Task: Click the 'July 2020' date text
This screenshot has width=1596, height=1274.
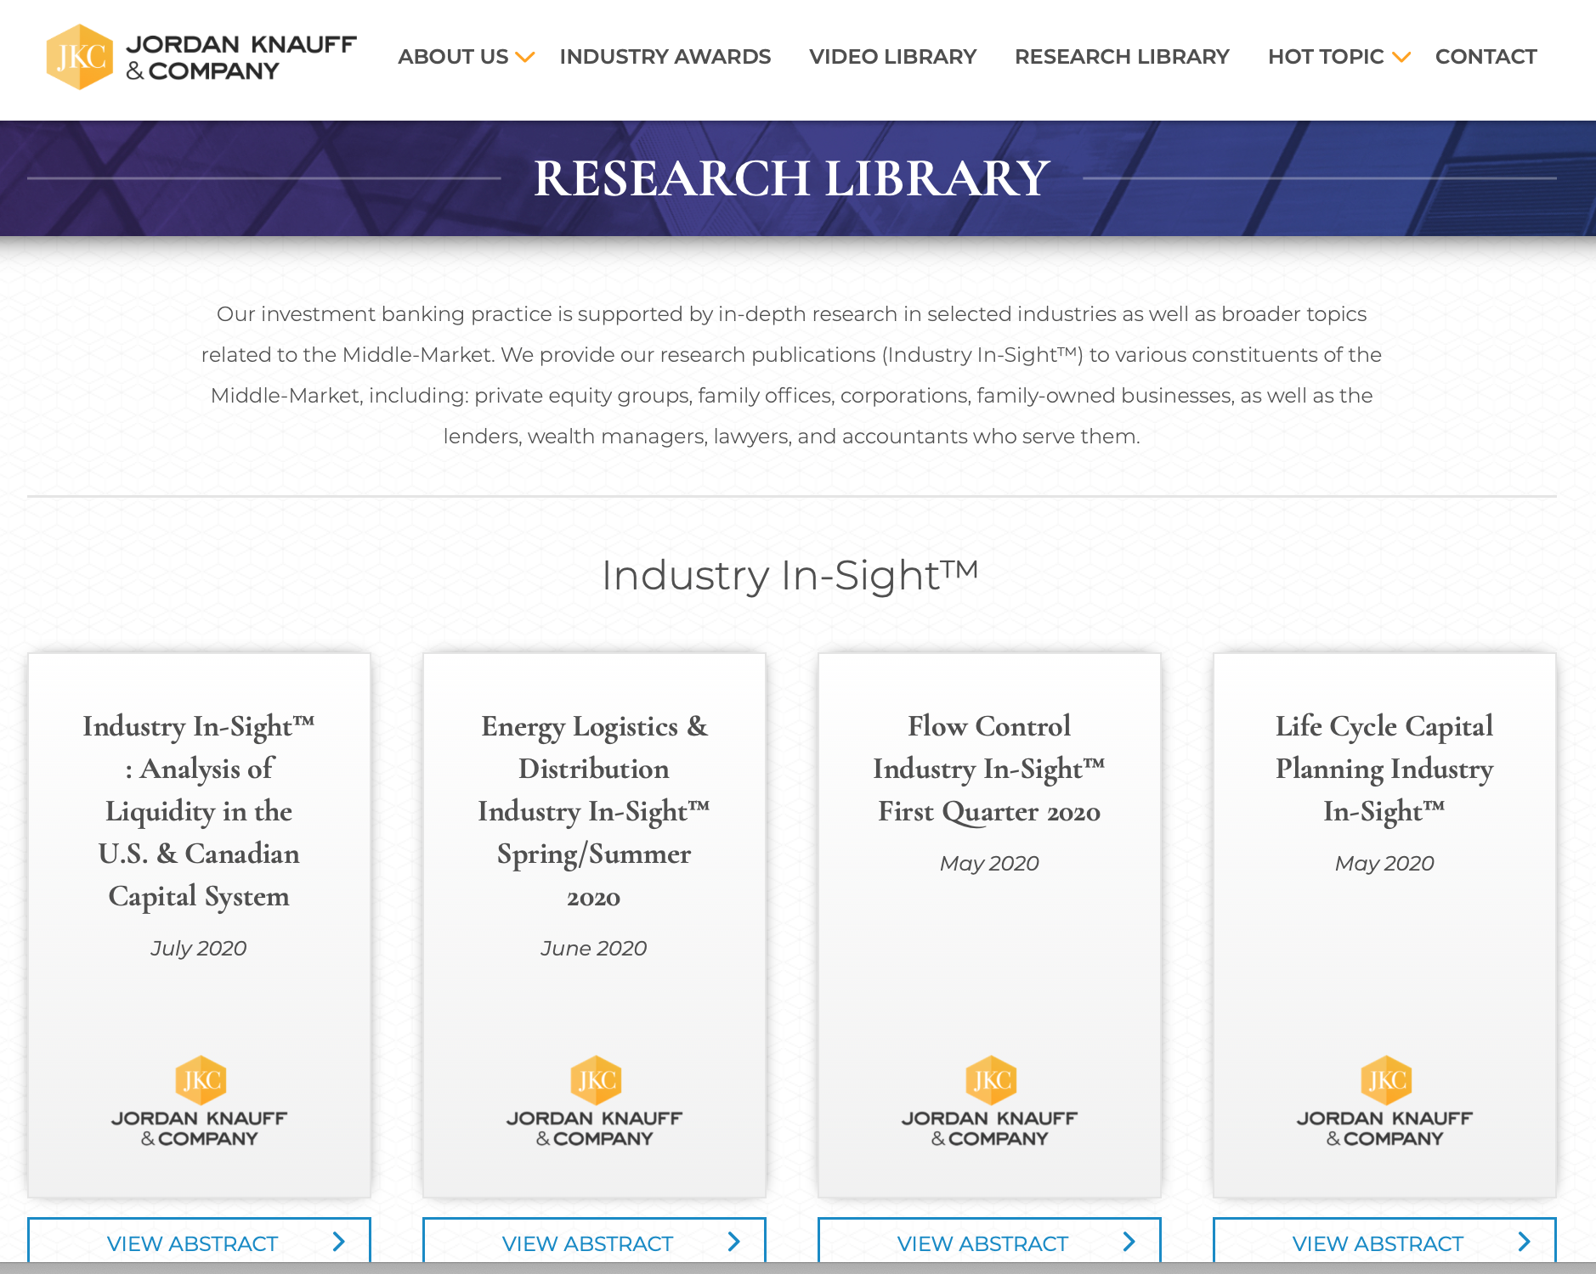Action: (x=199, y=948)
